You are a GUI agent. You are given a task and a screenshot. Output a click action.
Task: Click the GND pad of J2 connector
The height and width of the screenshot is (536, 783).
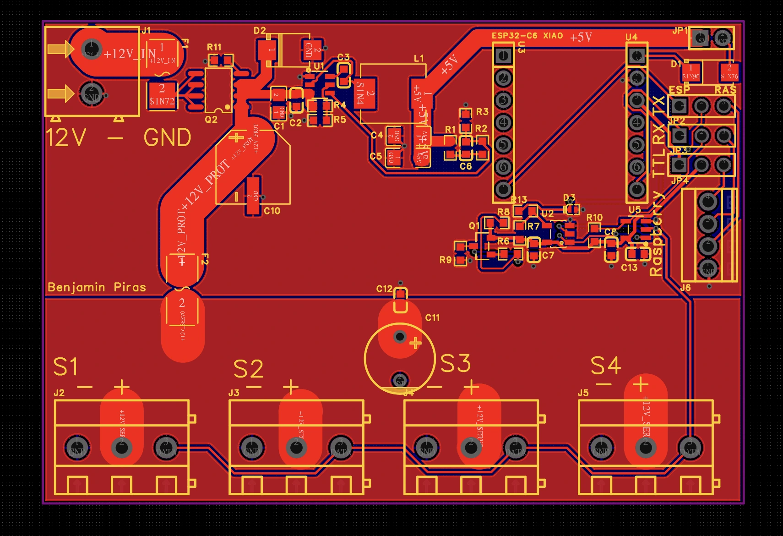coord(76,447)
